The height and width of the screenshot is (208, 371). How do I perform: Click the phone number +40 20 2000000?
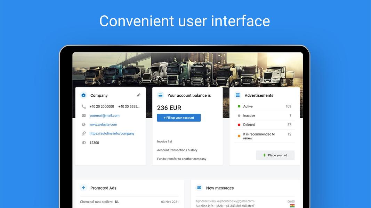point(102,106)
